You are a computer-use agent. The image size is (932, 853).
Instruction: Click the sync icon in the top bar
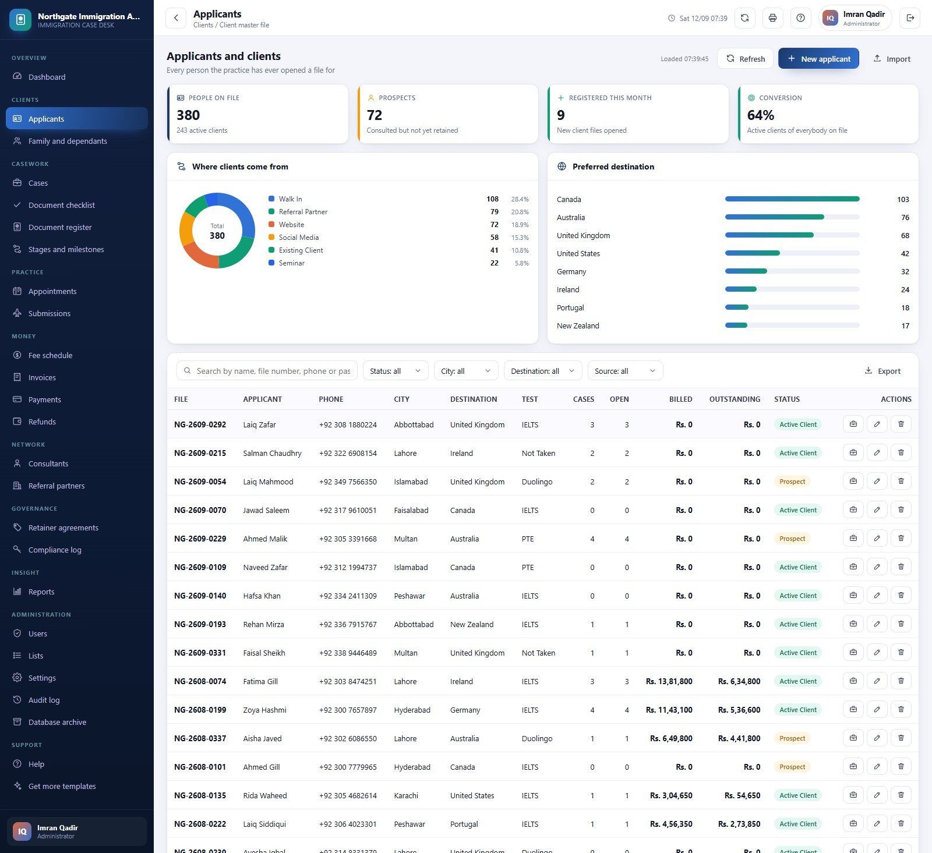tap(744, 18)
